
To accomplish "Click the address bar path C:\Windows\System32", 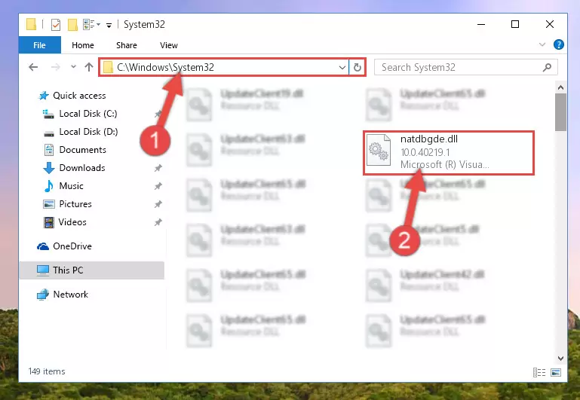I will pyautogui.click(x=165, y=67).
